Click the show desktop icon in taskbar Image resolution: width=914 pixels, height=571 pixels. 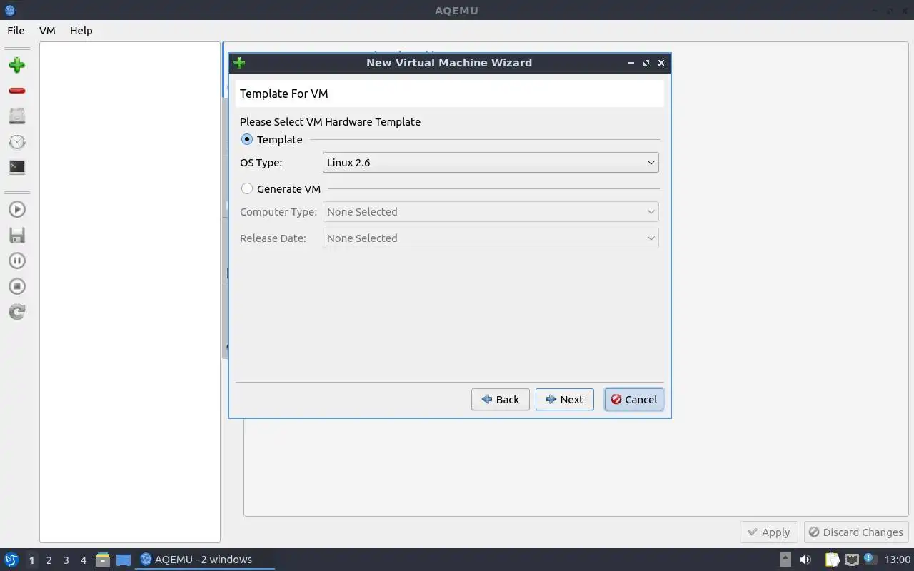[124, 560]
